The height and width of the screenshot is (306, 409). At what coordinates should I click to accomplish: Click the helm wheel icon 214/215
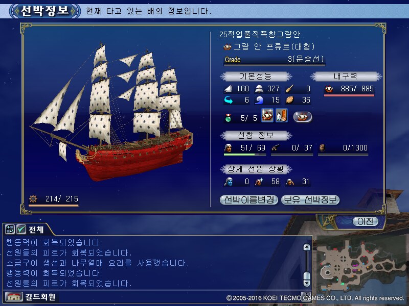click(x=33, y=199)
